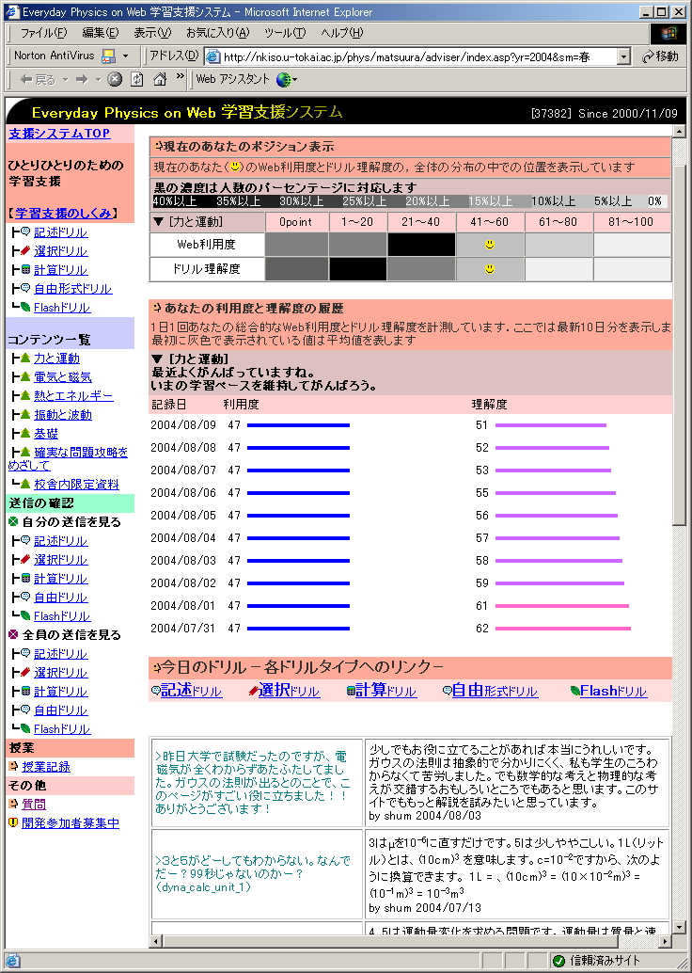Click the Forward arrow toolbar button

[x=82, y=79]
